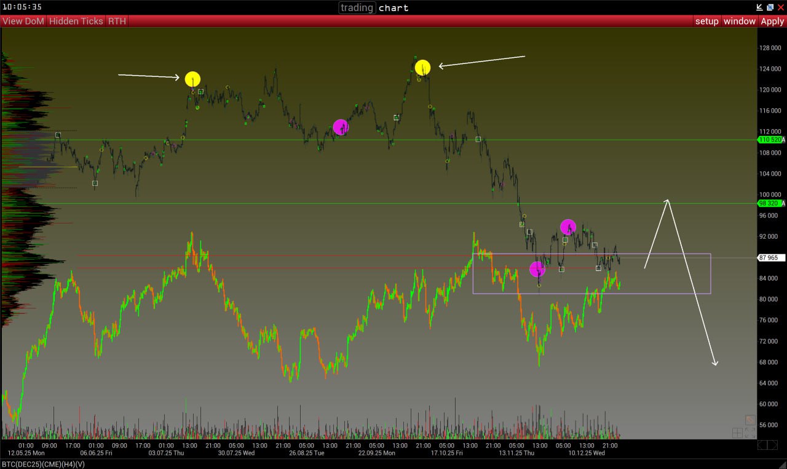Click the pin-to-corner arrow icon
The image size is (787, 469).
pyautogui.click(x=759, y=7)
